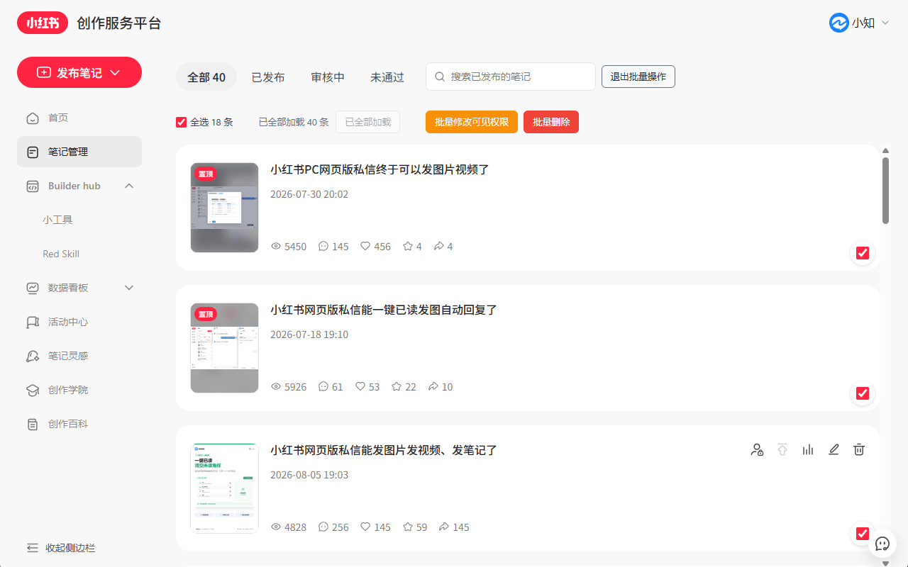908x567 pixels.
Task: Switch to the 未通过 tab
Action: click(387, 77)
